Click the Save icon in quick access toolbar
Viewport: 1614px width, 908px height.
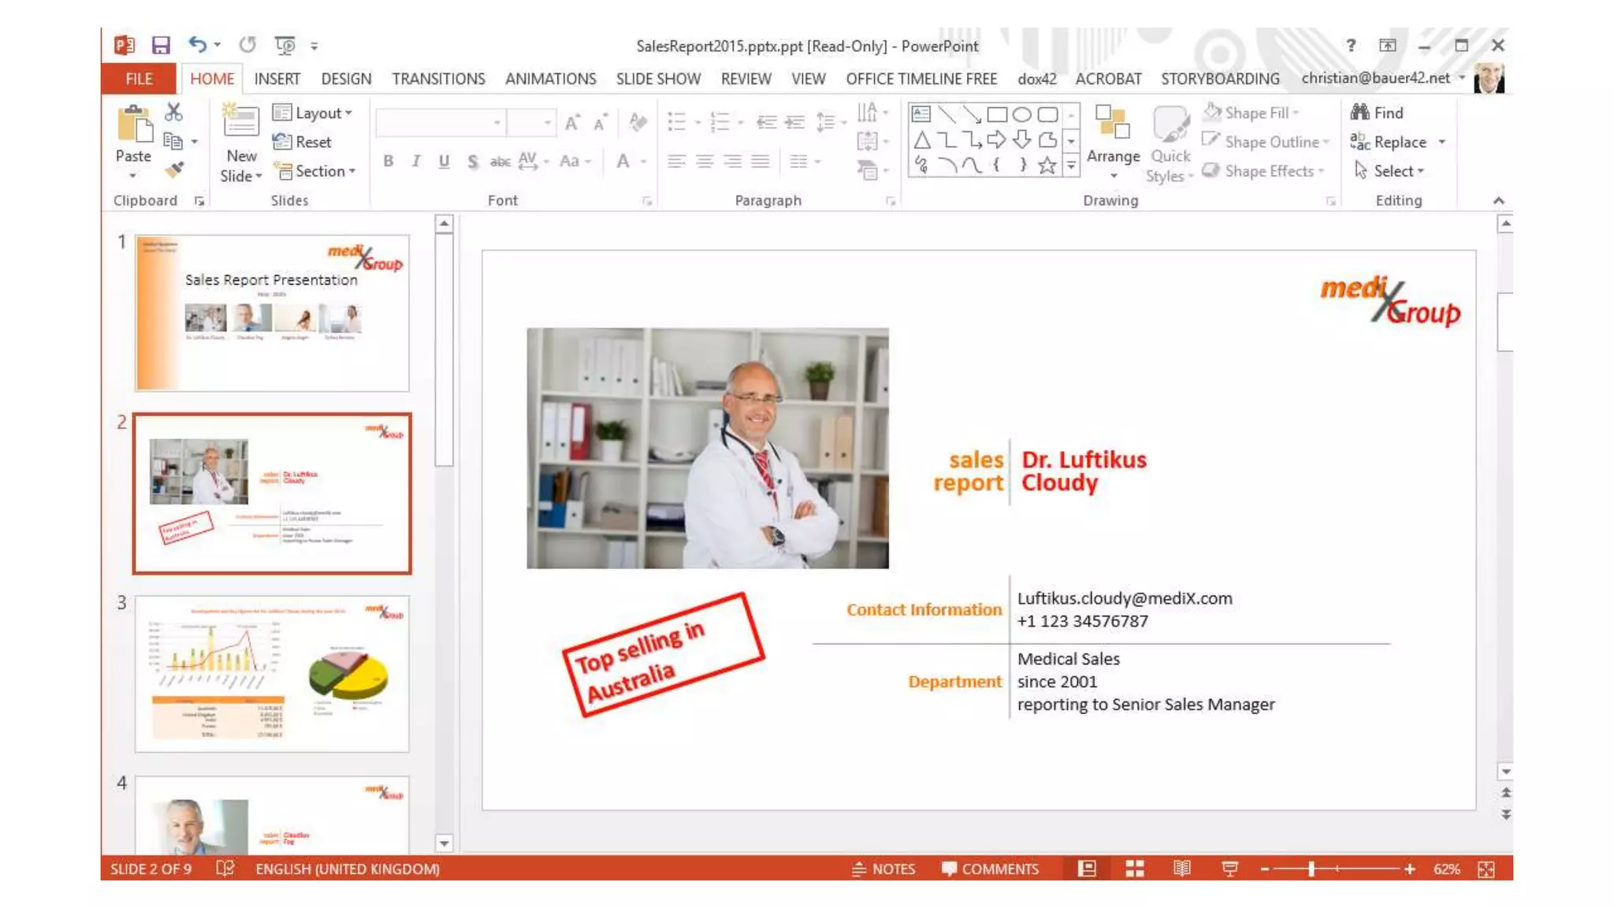click(x=161, y=46)
